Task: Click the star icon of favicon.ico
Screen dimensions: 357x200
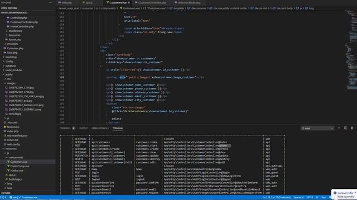Action: tap(5, 127)
